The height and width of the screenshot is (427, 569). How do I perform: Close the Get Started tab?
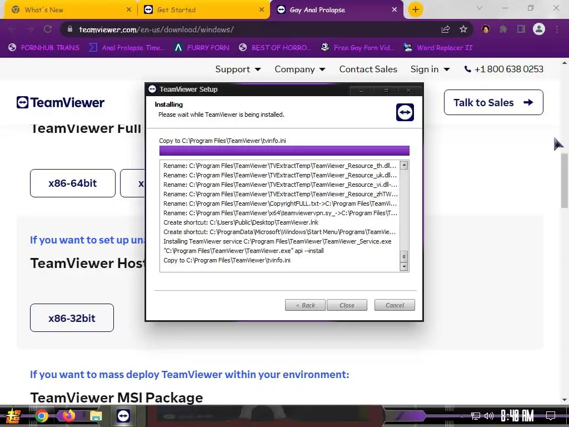click(262, 10)
